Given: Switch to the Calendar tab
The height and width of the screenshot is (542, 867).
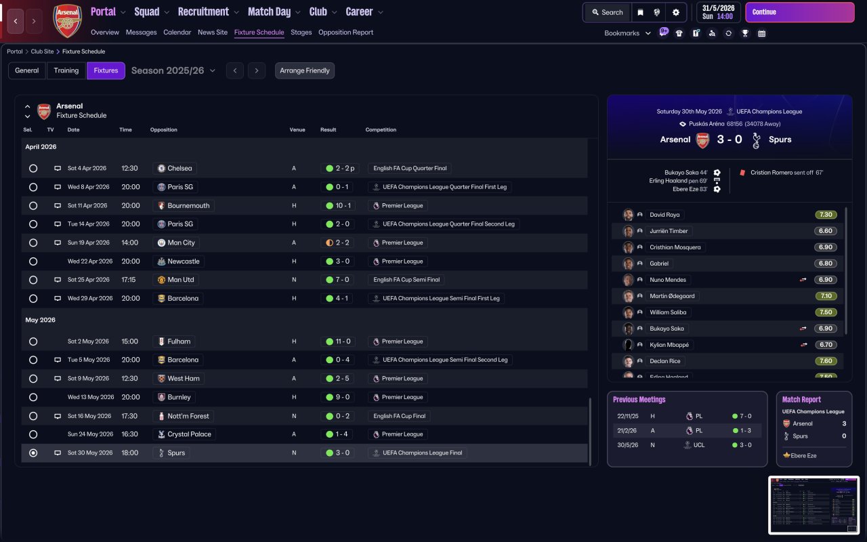Looking at the screenshot, I should click(177, 33).
